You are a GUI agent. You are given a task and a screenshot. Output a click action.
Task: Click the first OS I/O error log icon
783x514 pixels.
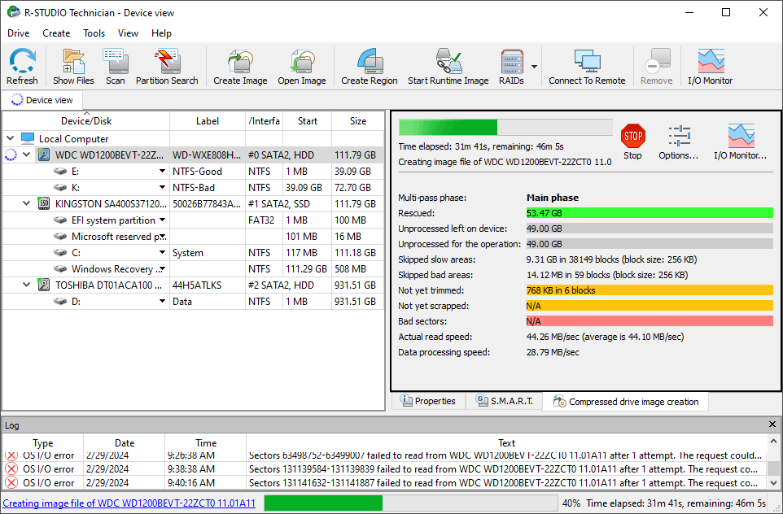click(x=11, y=455)
